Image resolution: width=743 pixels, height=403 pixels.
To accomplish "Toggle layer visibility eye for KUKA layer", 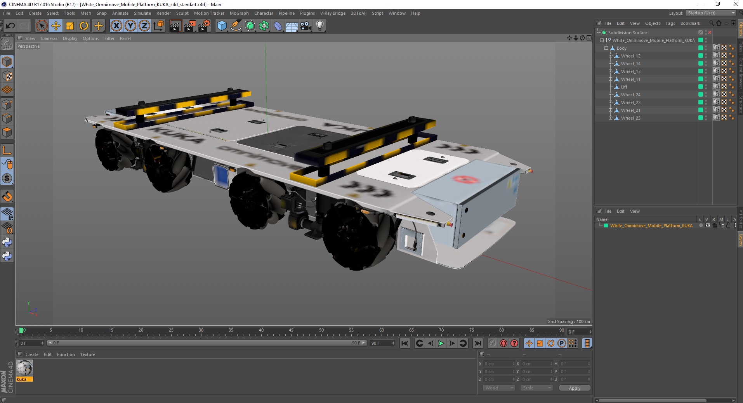I will (708, 226).
